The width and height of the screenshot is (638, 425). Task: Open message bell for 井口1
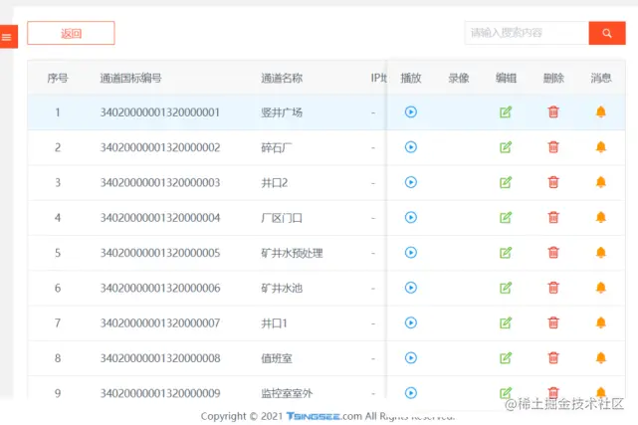(601, 322)
